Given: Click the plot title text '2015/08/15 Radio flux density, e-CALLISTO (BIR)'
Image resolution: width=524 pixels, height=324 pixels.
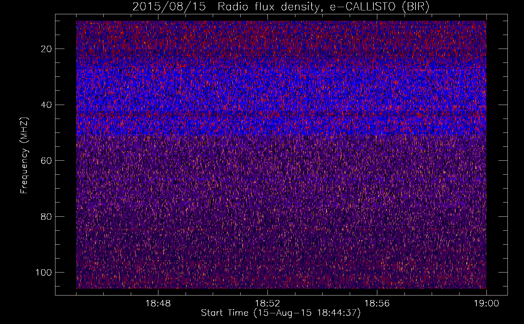Looking at the screenshot, I should [281, 7].
